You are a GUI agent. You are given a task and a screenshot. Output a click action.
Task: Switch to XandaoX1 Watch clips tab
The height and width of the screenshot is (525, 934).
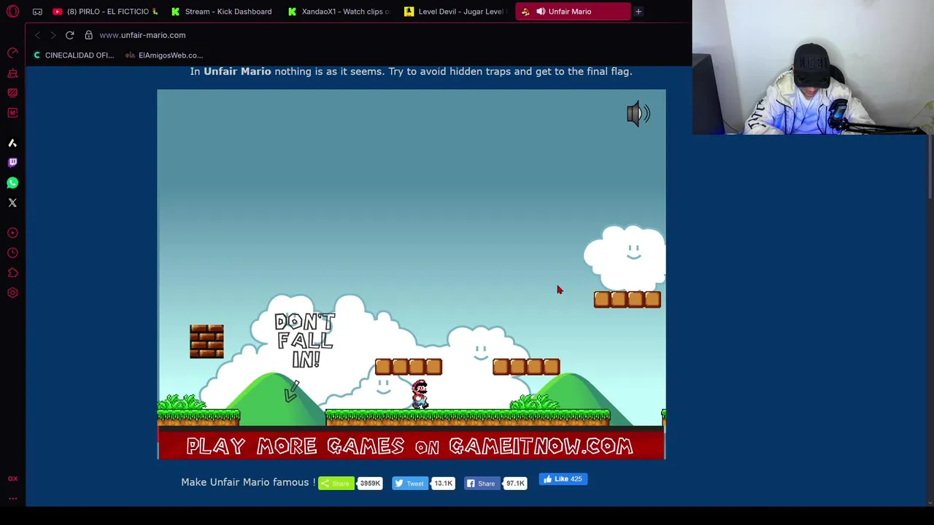[339, 12]
